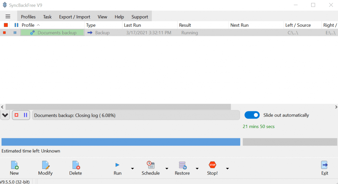Click the red stop column header icon

6,25
